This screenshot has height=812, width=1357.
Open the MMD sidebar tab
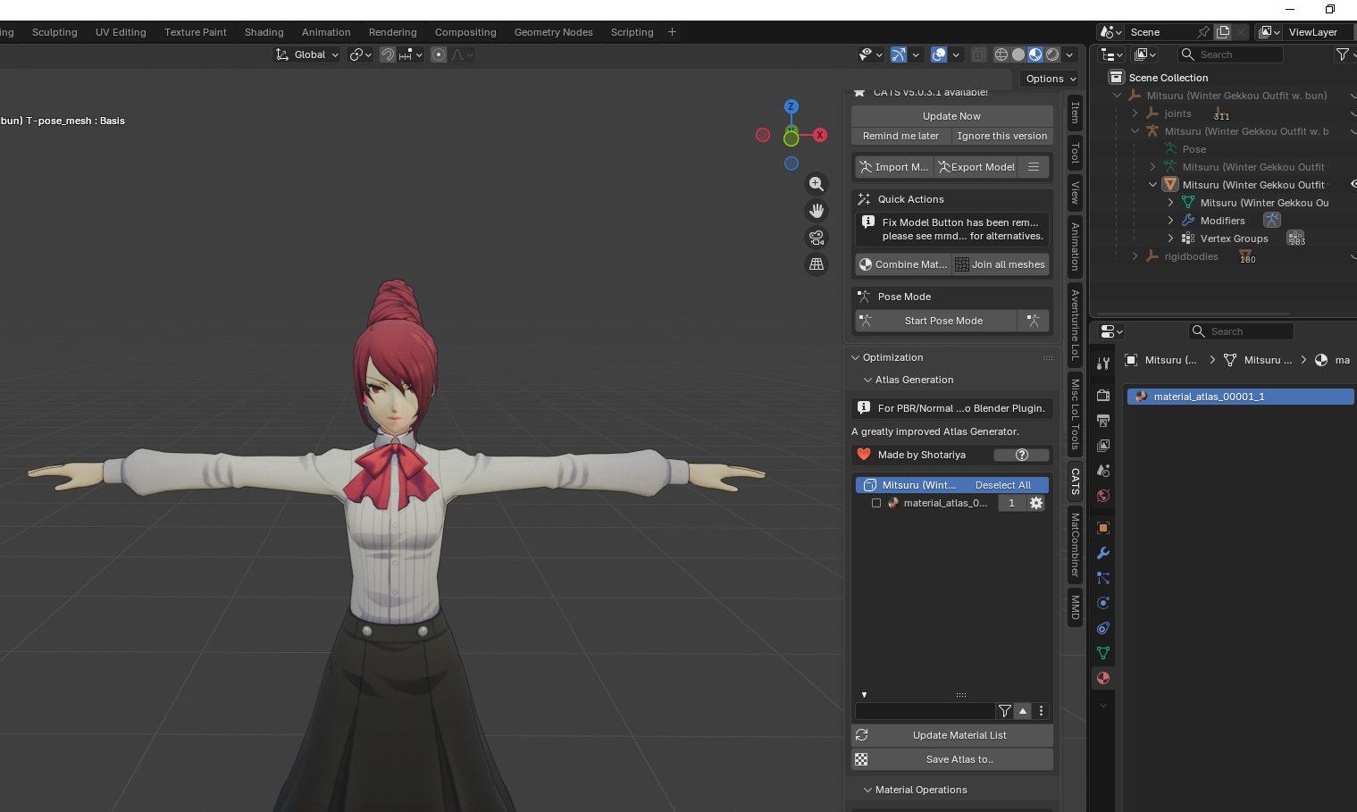pyautogui.click(x=1076, y=607)
